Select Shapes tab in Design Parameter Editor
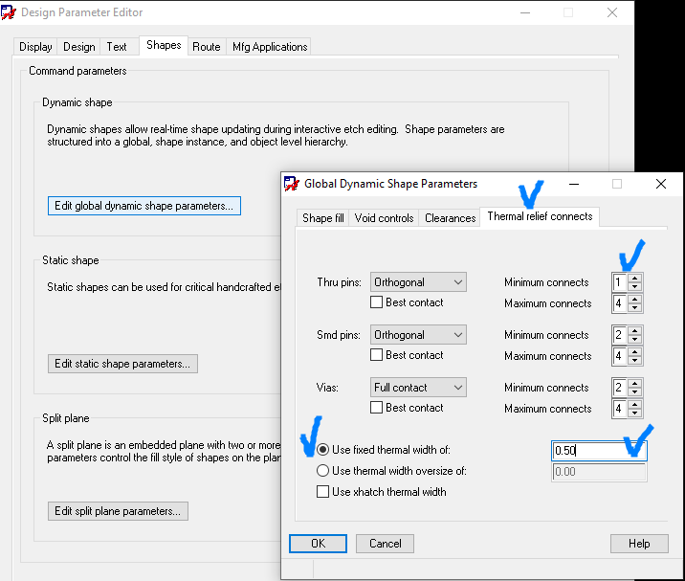This screenshot has width=685, height=581. point(164,45)
